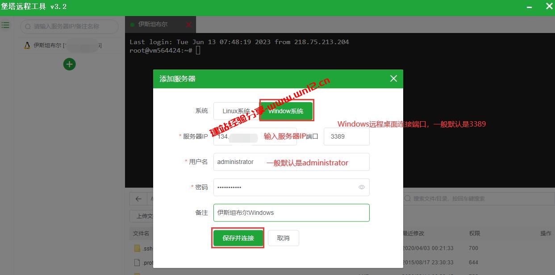Click the magnifier icon in file search bar
Image resolution: width=555 pixels, height=275 pixels.
[x=408, y=198]
